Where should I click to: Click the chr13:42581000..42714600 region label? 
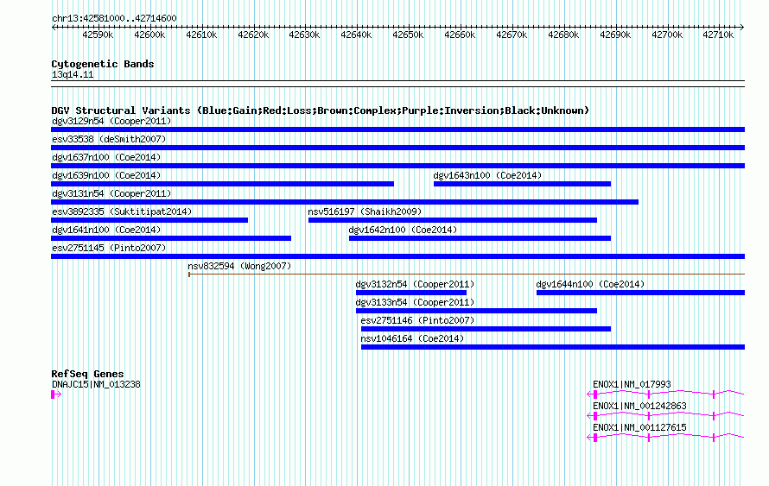pos(114,18)
